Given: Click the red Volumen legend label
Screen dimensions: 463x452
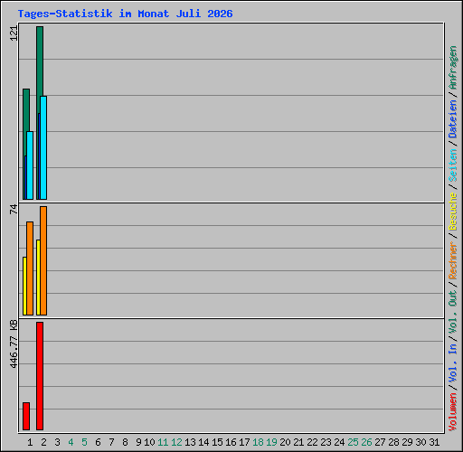Looking at the screenshot, I should coord(453,412).
